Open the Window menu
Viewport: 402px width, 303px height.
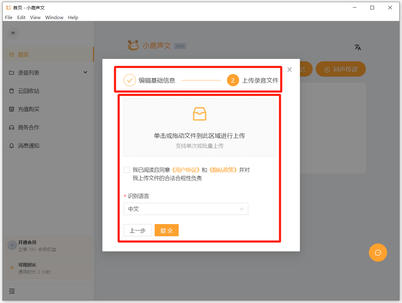(x=54, y=18)
